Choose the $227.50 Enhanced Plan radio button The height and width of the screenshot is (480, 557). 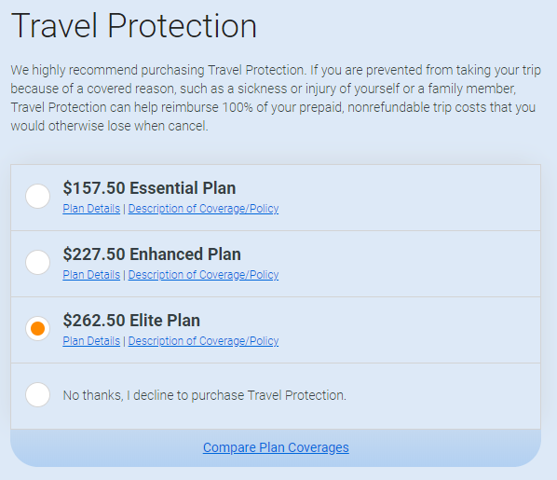[37, 262]
